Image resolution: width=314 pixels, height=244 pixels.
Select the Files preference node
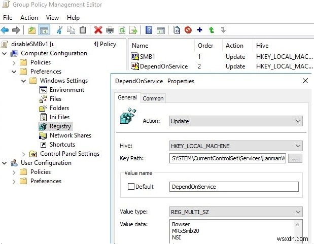point(50,99)
